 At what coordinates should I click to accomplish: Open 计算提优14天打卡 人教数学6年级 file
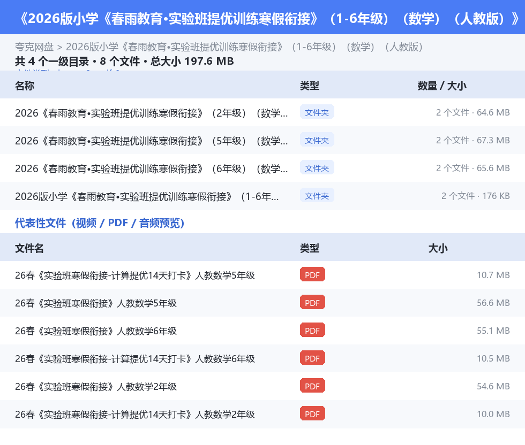(135, 358)
